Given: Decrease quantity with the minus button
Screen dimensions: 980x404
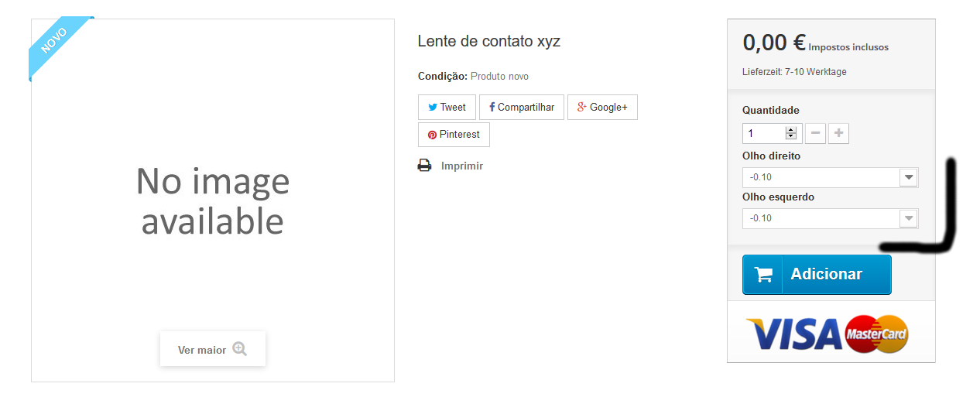Looking at the screenshot, I should coord(815,133).
